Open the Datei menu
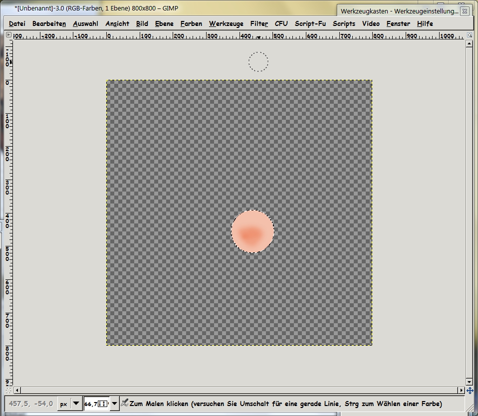 coord(17,23)
